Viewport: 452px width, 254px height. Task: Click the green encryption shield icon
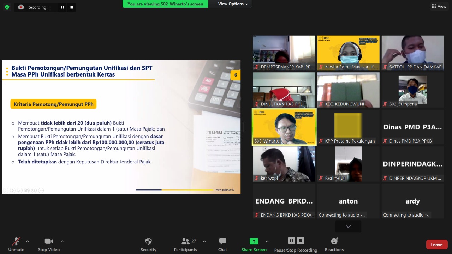click(7, 7)
